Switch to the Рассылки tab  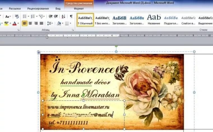click(x=15, y=9)
